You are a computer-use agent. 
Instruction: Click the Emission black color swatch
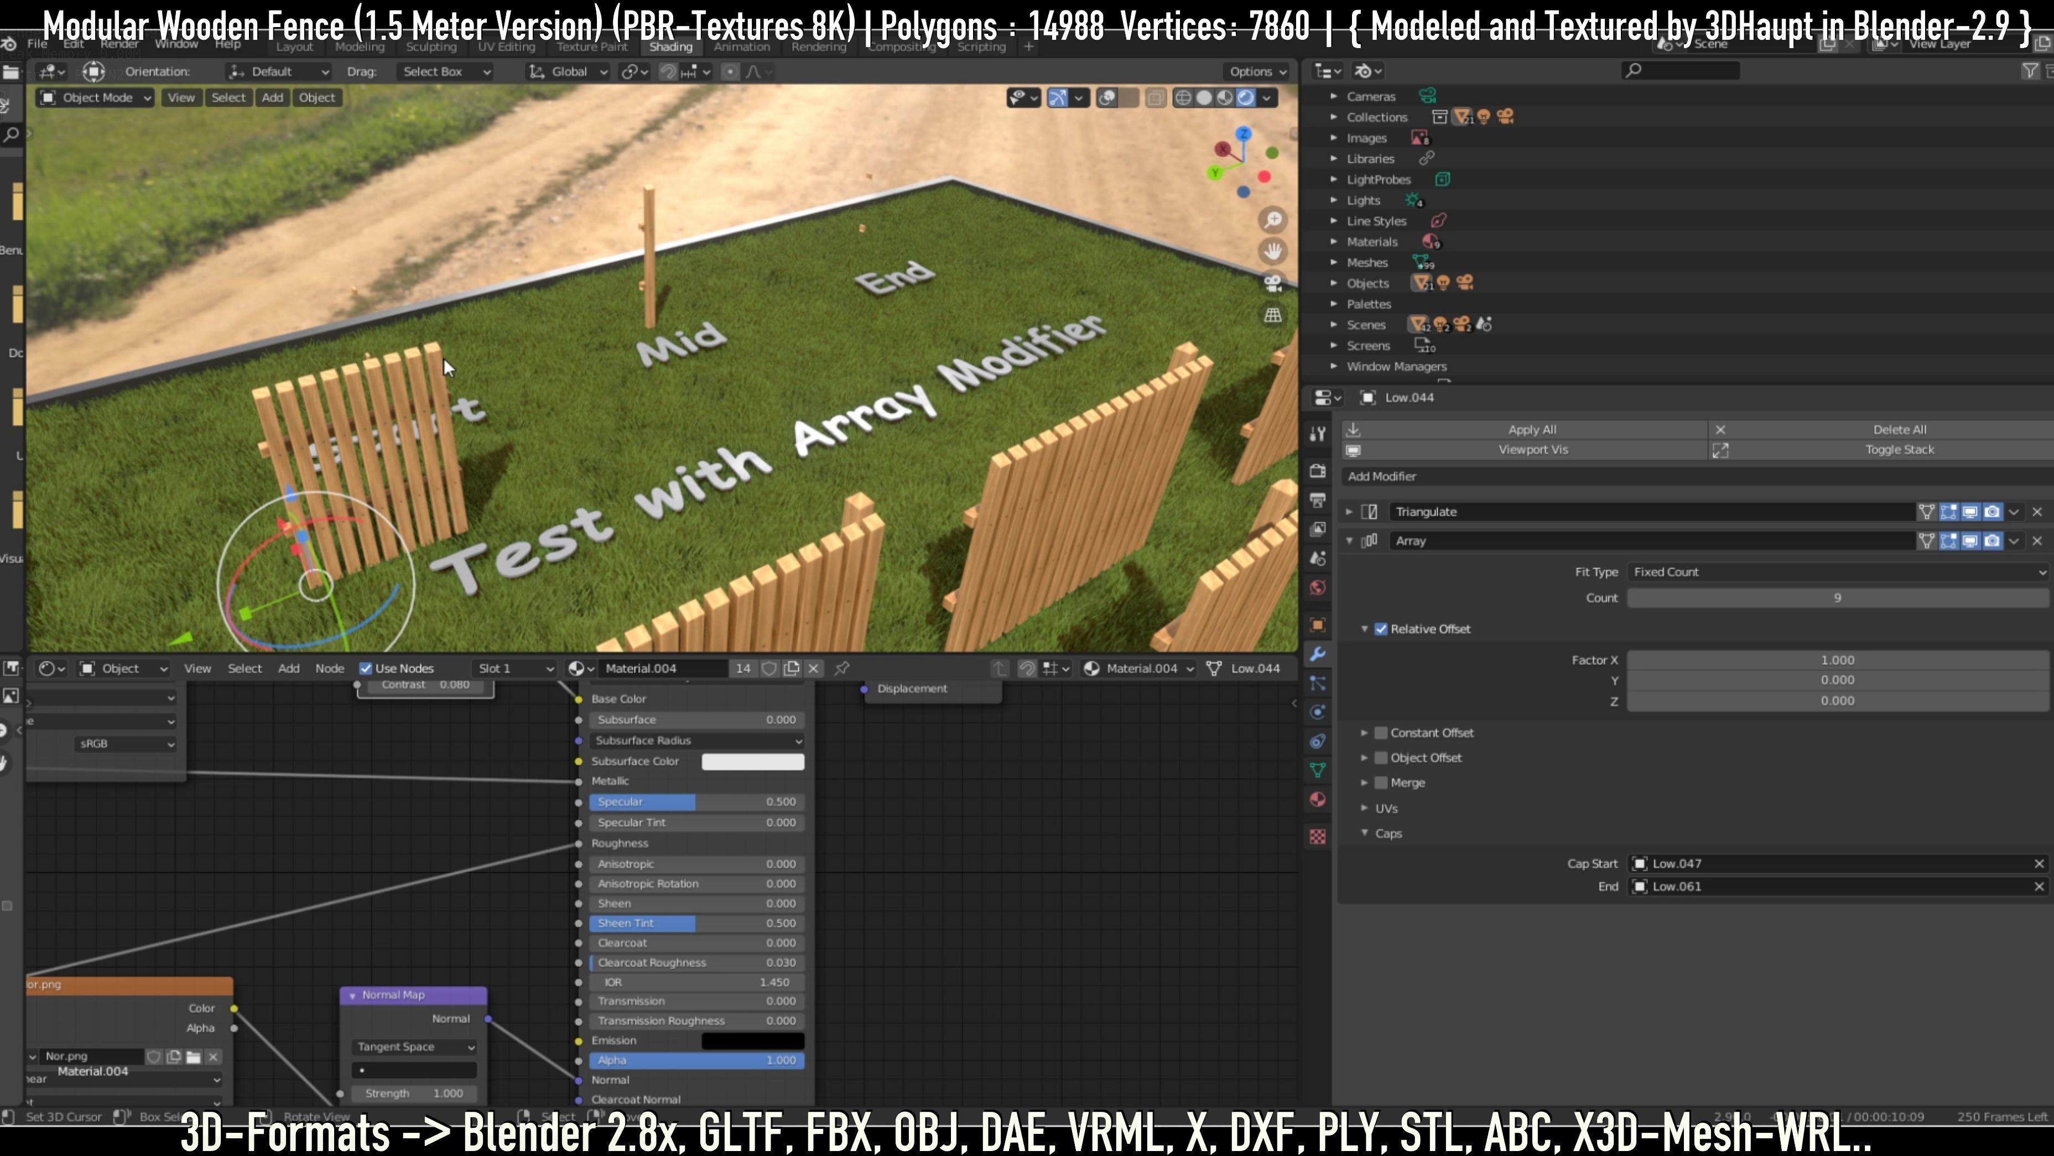click(x=753, y=1040)
